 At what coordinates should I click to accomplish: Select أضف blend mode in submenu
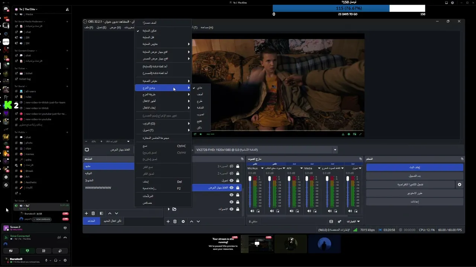pyautogui.click(x=200, y=94)
